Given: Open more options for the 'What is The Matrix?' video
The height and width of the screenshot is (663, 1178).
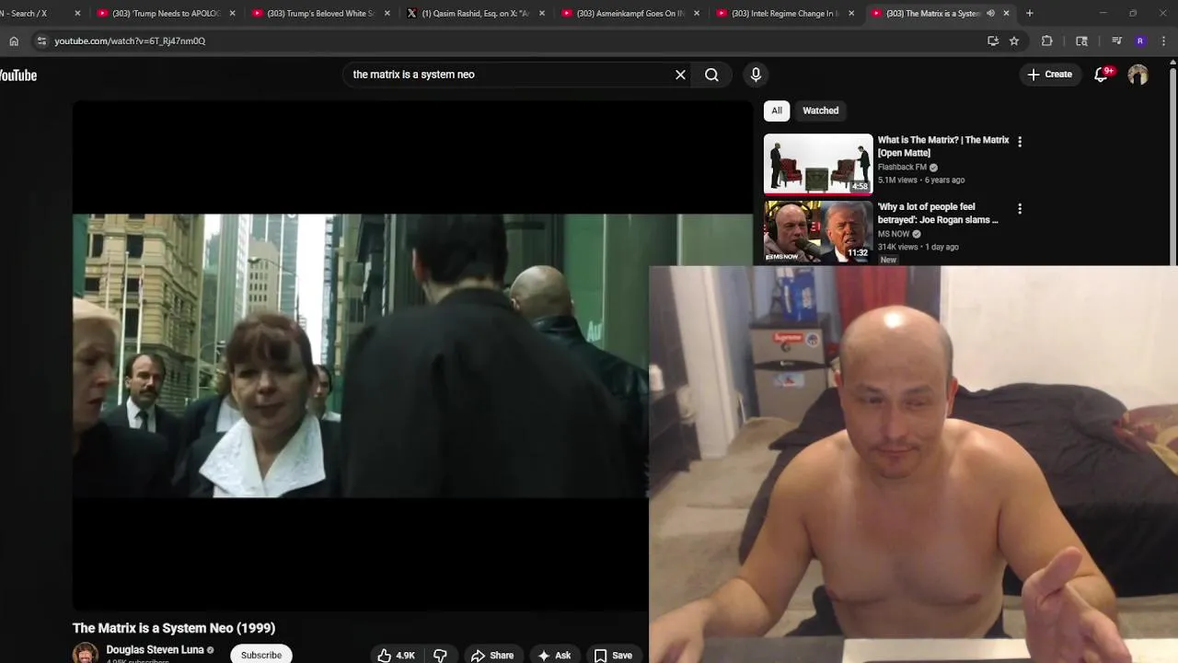Looking at the screenshot, I should [x=1019, y=142].
